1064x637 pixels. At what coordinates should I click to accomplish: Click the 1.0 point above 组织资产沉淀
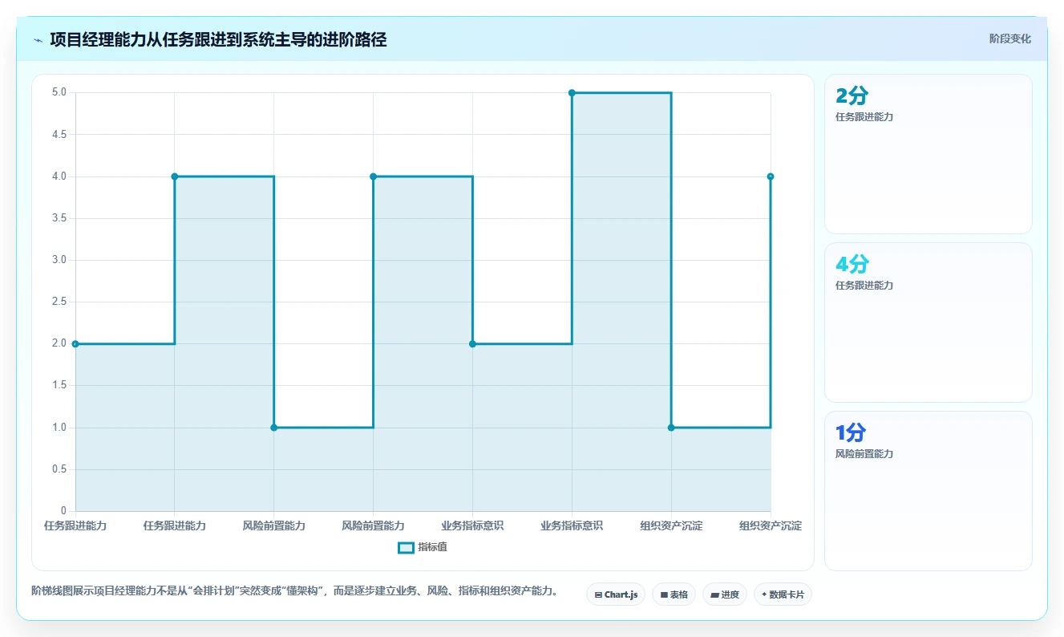(671, 428)
